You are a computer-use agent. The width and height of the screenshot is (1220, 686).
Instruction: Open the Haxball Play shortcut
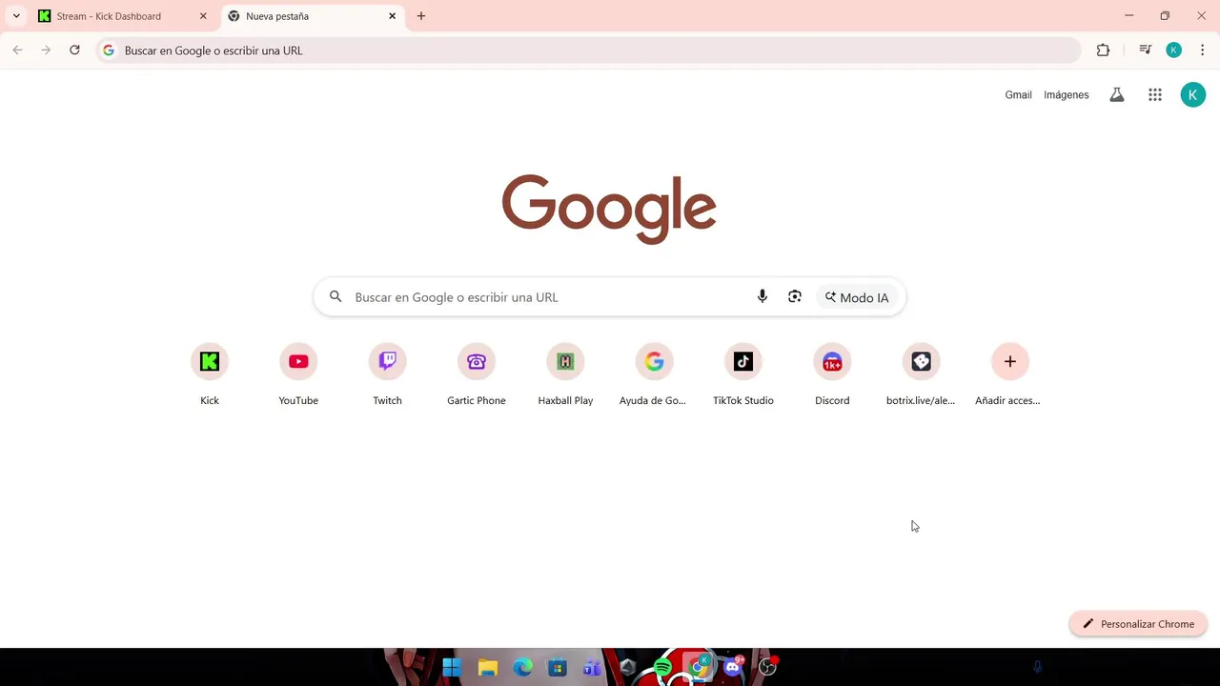click(565, 375)
